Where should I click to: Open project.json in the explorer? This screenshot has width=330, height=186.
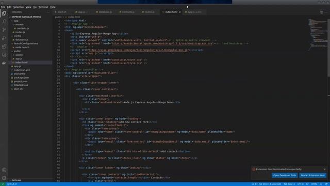21,82
